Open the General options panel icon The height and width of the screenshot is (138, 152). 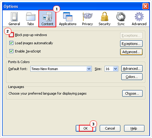point(14,17)
